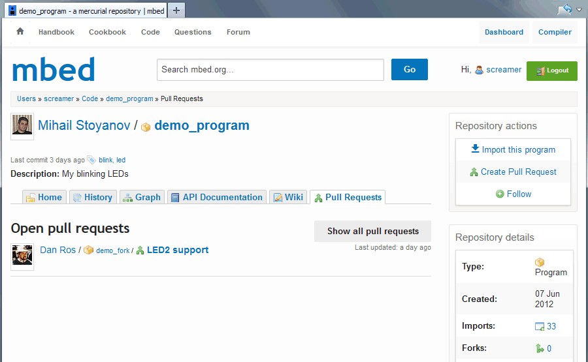This screenshot has width=588, height=362.
Task: Click the green Follow plus icon
Action: pyautogui.click(x=500, y=194)
